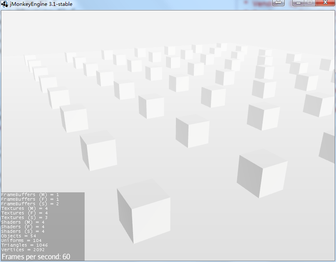The height and width of the screenshot is (262, 336).
Task: Click the 'Triangles = 1046' stat line
Action: pyautogui.click(x=25, y=245)
